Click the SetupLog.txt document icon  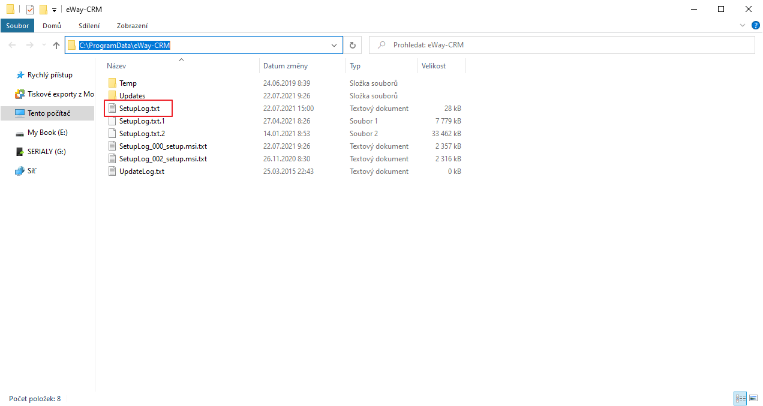click(112, 109)
